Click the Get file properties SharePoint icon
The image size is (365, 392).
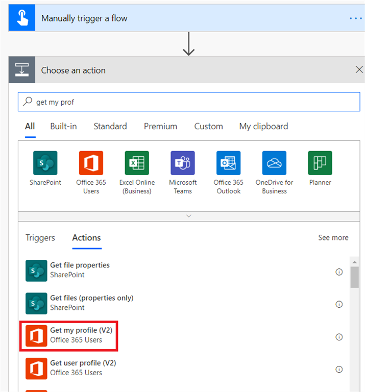pyautogui.click(x=36, y=271)
